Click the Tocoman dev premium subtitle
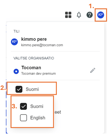 tap(39, 74)
